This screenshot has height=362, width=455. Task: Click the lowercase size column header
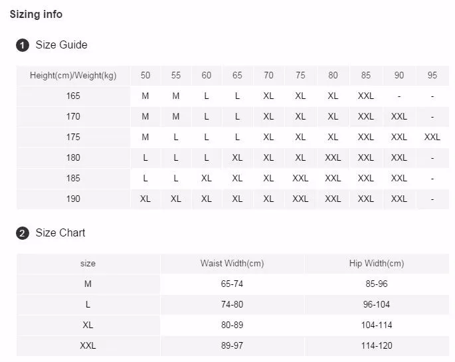click(x=88, y=263)
